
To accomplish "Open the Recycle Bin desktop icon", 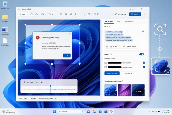I will click(5, 5).
